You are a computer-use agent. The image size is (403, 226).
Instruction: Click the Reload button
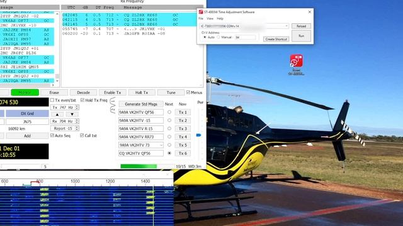(x=301, y=26)
